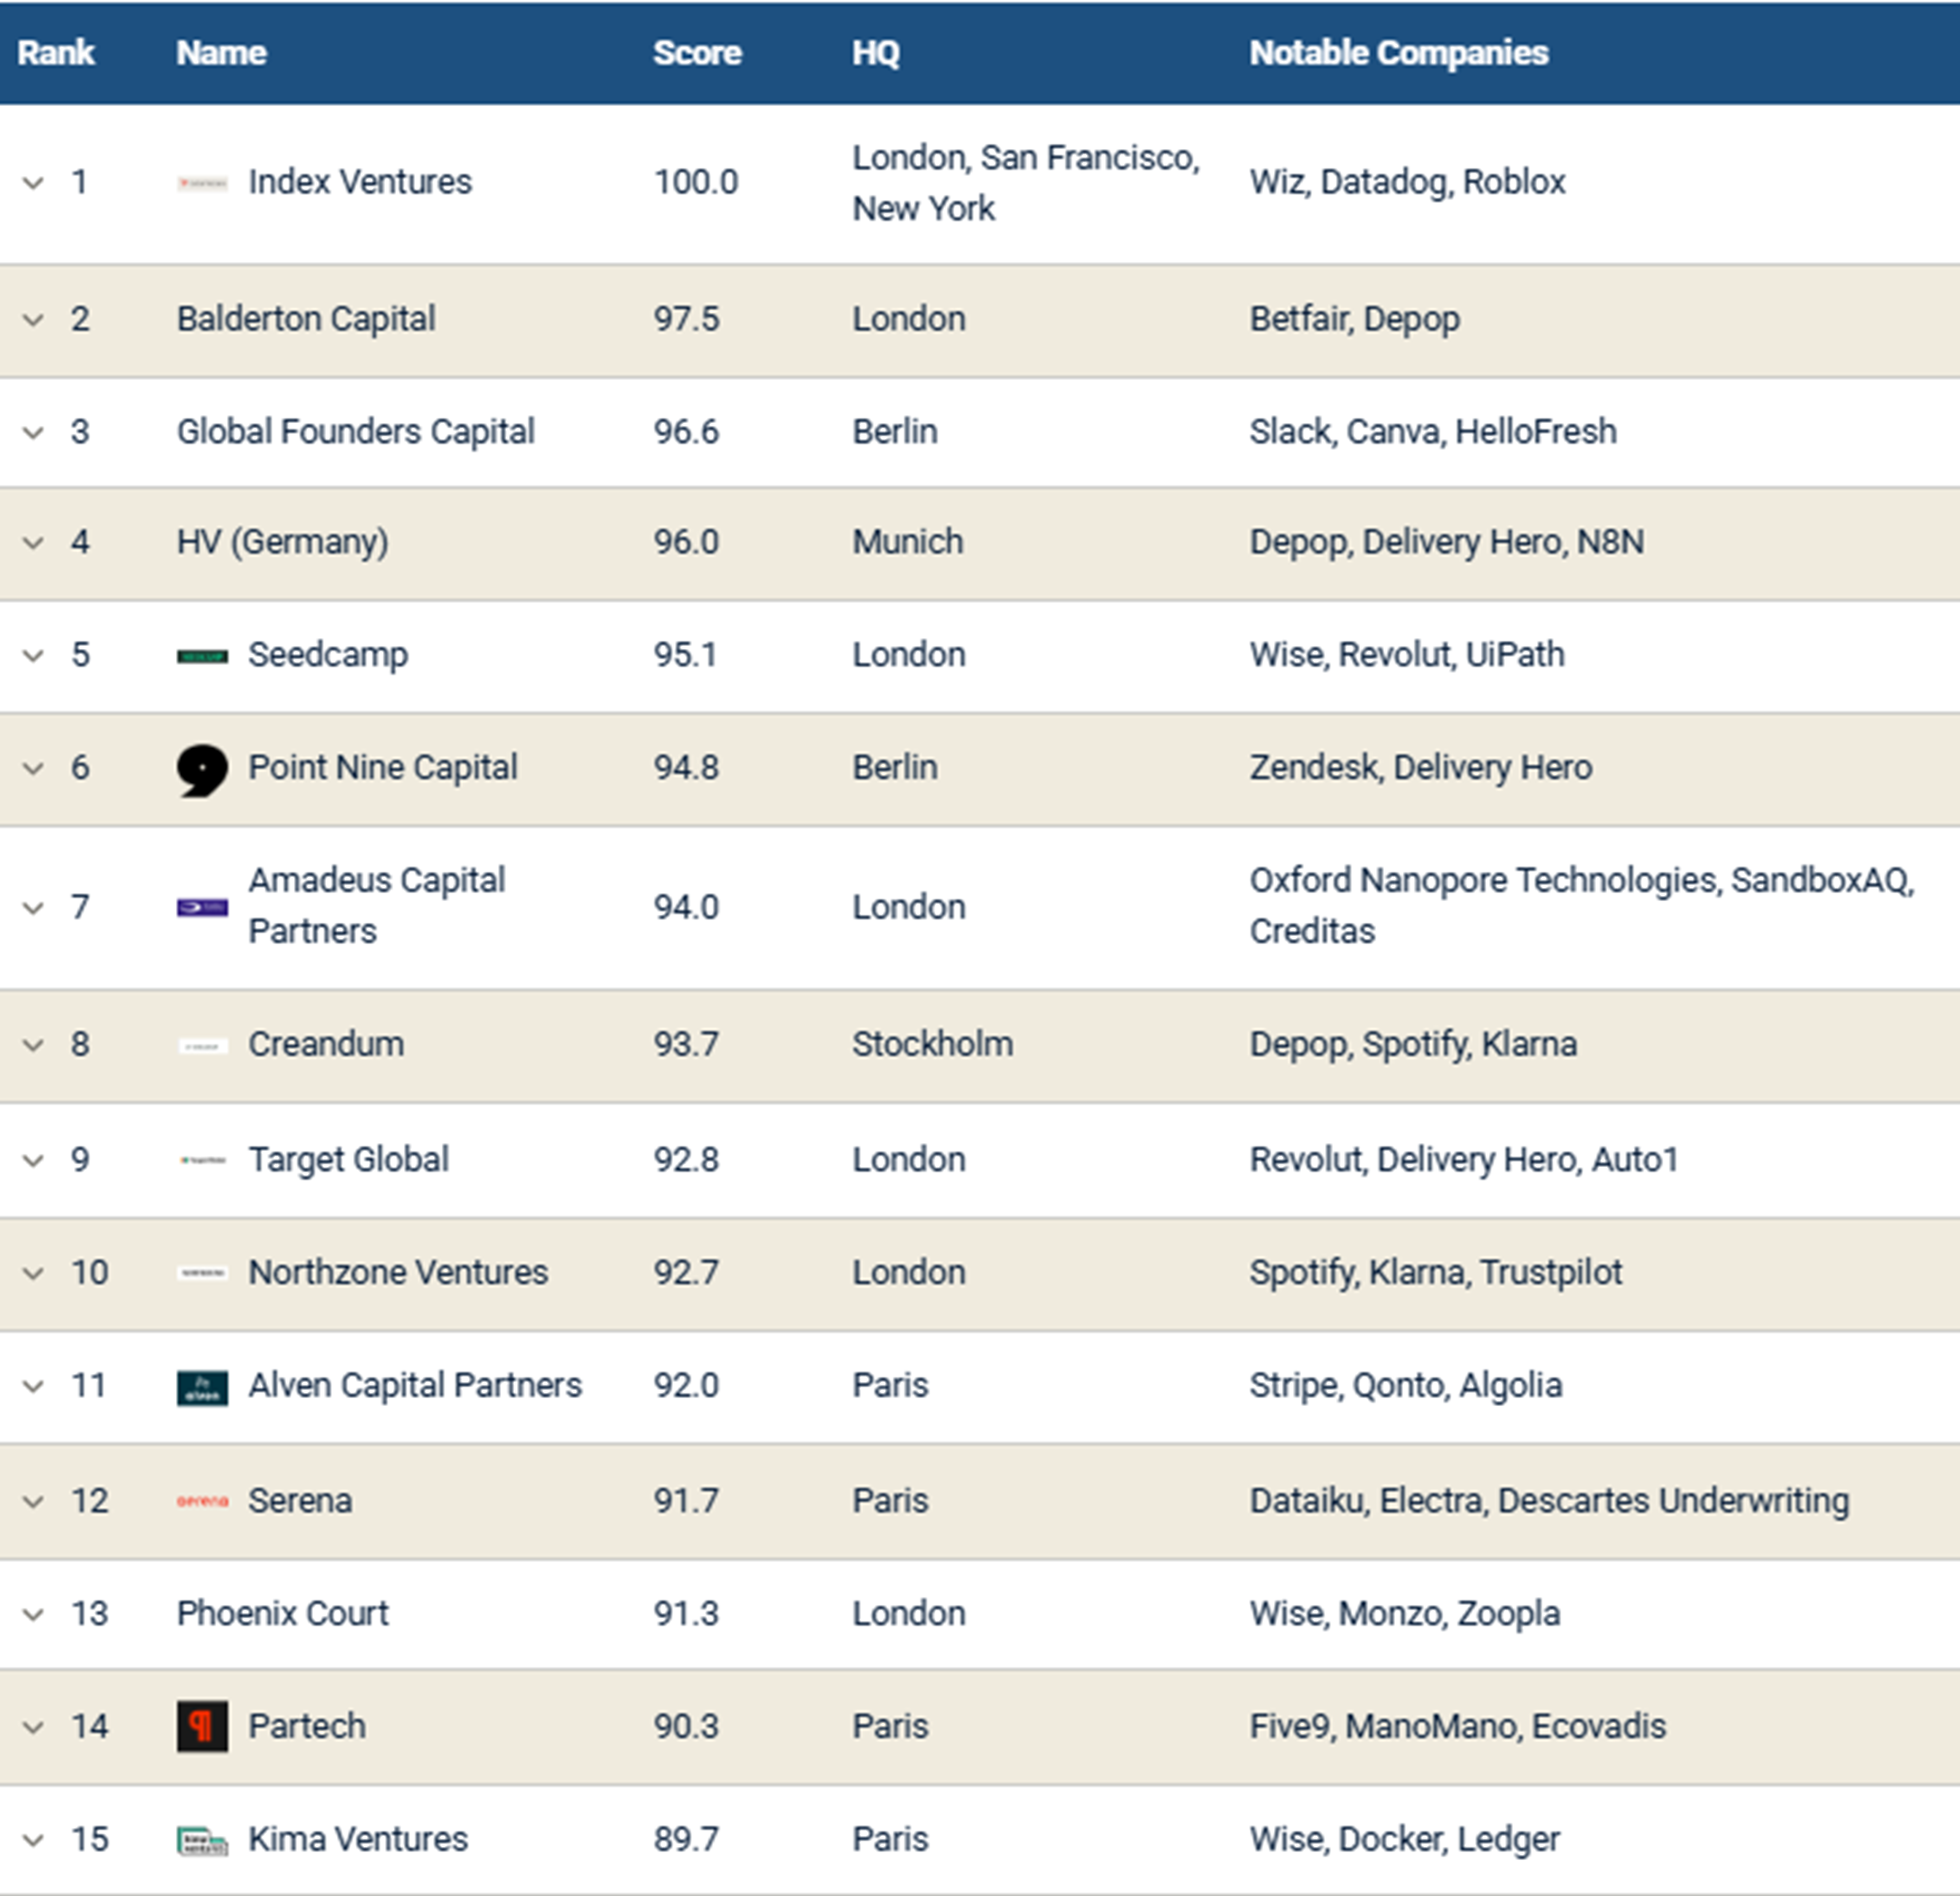Expand the Amadeus Capital Partners row chevron

pyautogui.click(x=33, y=908)
